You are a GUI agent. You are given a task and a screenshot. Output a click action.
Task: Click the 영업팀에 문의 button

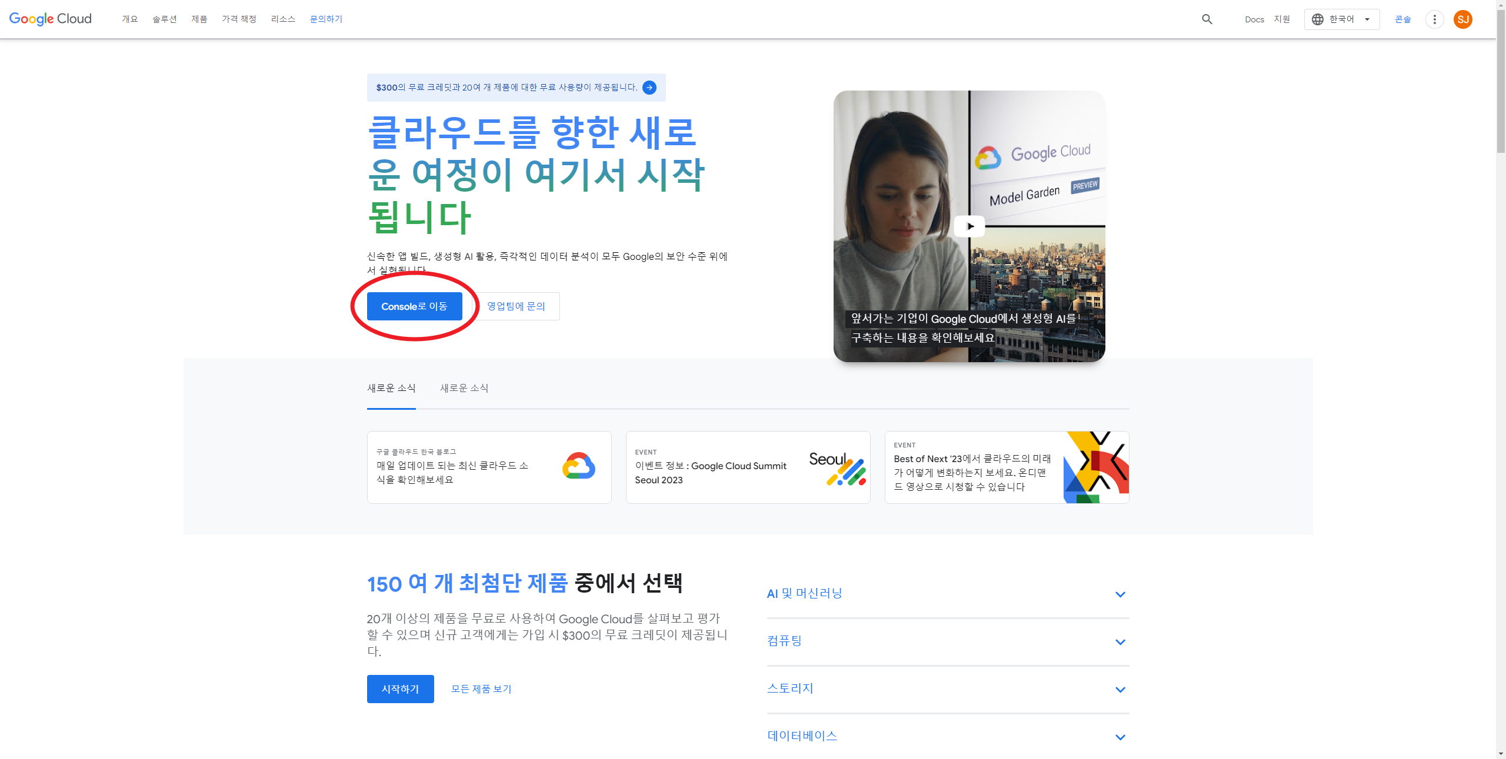click(516, 306)
